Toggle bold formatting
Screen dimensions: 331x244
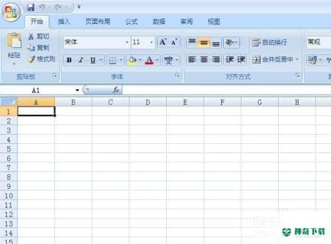[69, 60]
